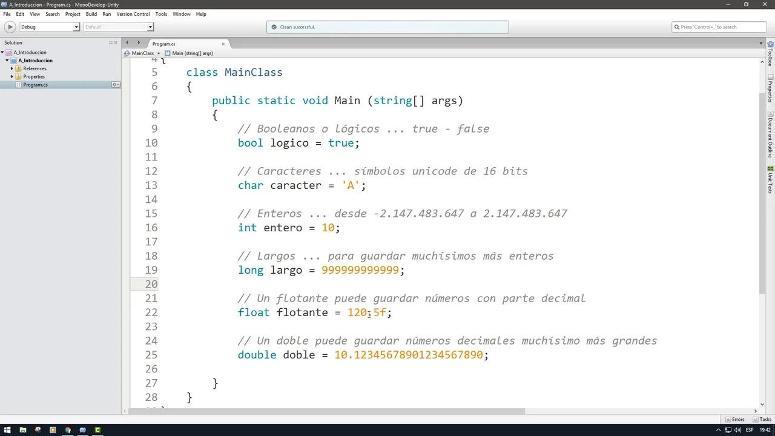The width and height of the screenshot is (775, 436).
Task: Toggle the Tasks pad in status bar
Action: click(762, 419)
